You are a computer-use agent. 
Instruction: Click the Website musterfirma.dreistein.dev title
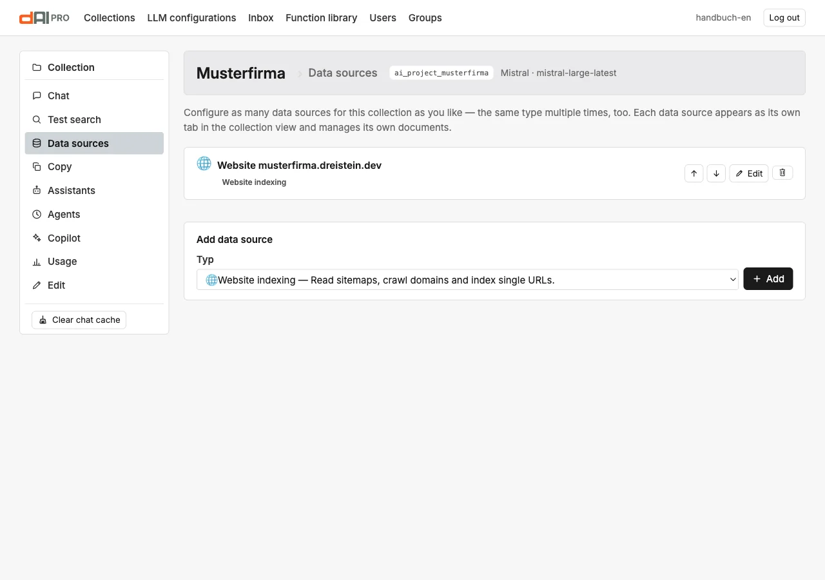299,166
